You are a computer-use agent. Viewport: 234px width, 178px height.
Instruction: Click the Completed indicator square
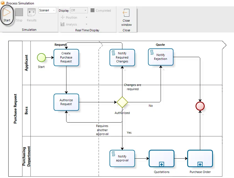click(x=92, y=10)
